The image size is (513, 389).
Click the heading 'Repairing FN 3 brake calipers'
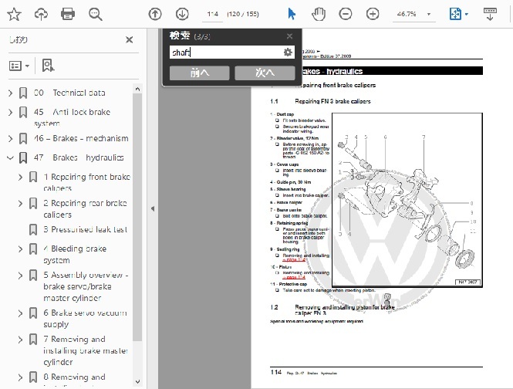click(x=332, y=102)
